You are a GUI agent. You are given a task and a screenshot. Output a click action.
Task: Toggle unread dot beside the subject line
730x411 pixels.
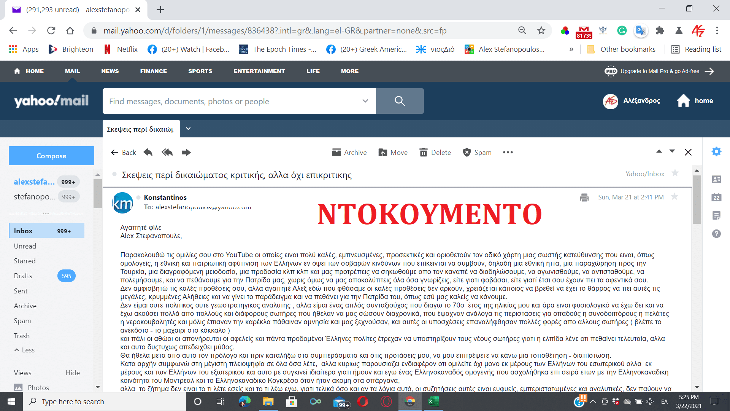tap(114, 174)
